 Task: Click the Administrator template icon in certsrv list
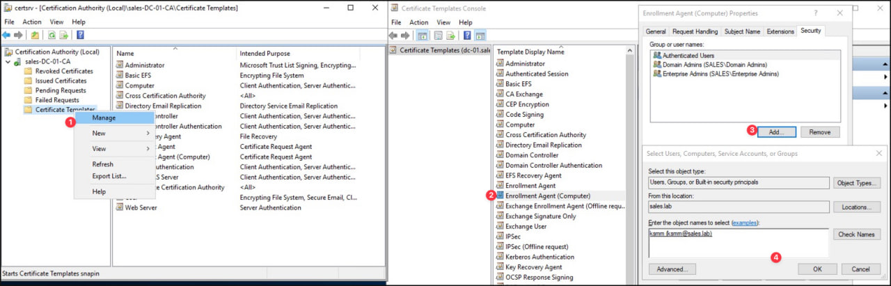[120, 65]
